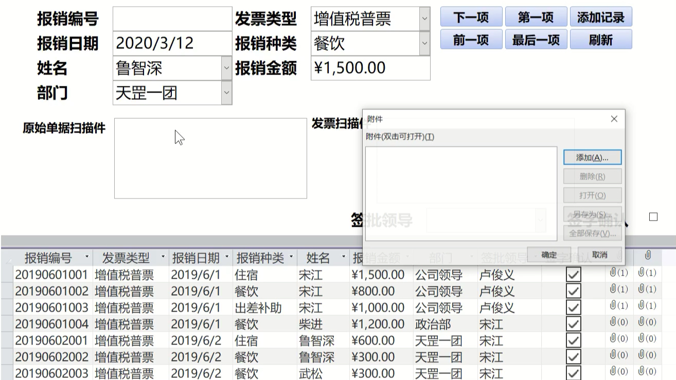Open second attachment cell in row 20190602001
This screenshot has width=676, height=380.
(x=648, y=339)
